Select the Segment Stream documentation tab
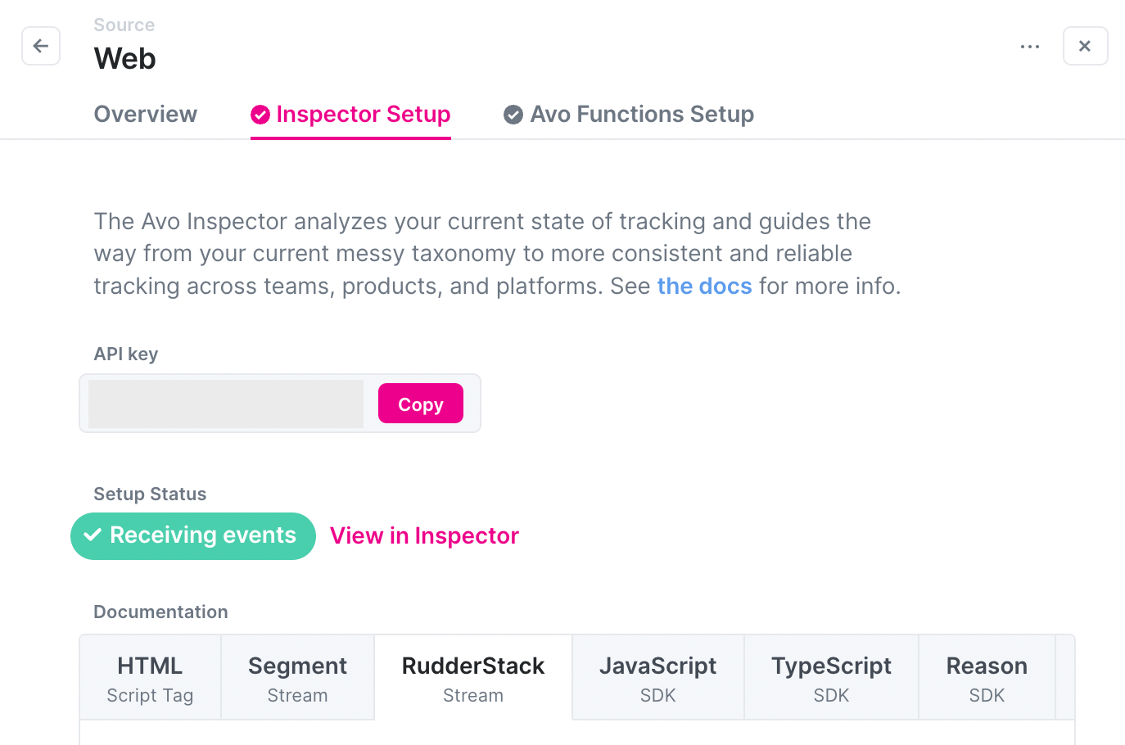Image resolution: width=1125 pixels, height=745 pixels. (x=297, y=677)
